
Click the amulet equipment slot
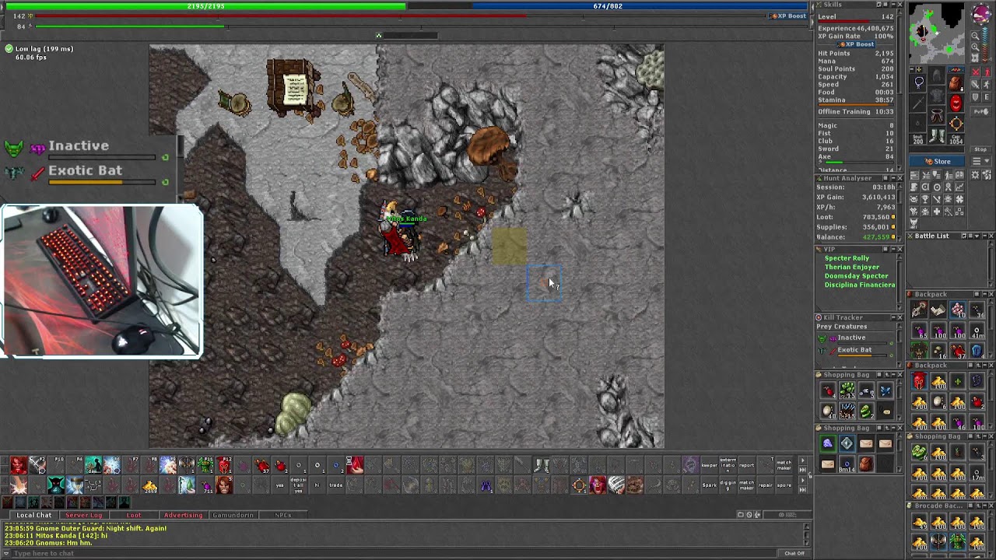click(918, 82)
